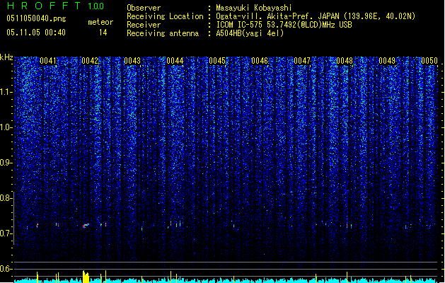Viewport: 445px width, 283px height.
Task: Select the file name 0511050040.png
Action: coord(36,18)
